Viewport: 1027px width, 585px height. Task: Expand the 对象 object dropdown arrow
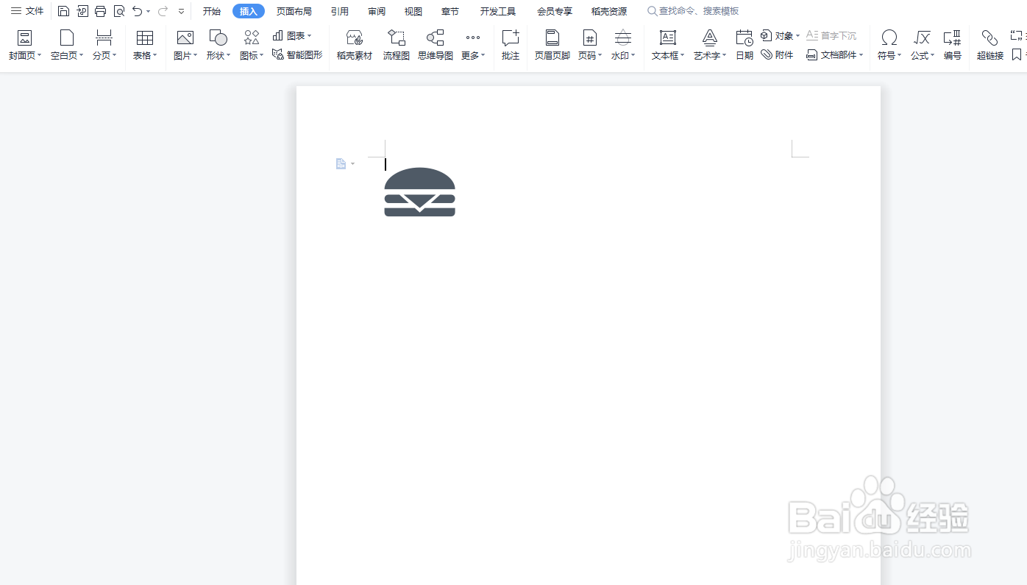click(x=797, y=35)
